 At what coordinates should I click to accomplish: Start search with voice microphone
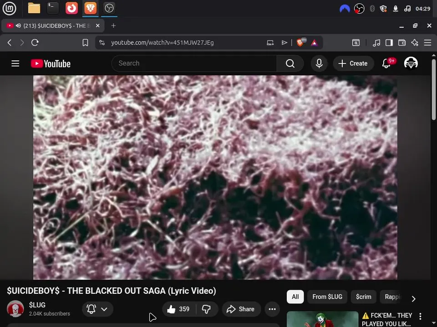click(x=319, y=64)
